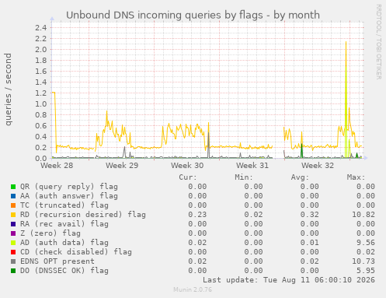Select the 'AA (auth answer) flag' legend label

click(69, 196)
